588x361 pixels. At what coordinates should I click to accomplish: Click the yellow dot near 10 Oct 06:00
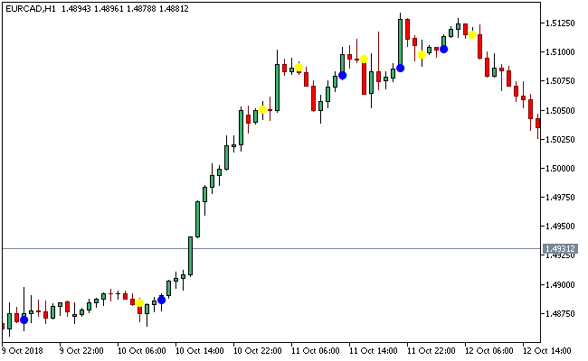[x=139, y=302]
